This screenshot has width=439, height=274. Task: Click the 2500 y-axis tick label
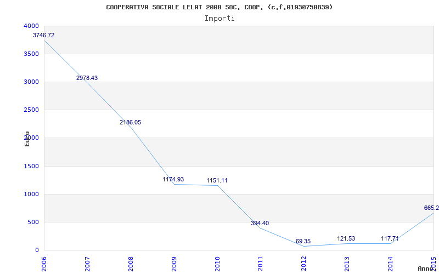[x=31, y=110]
